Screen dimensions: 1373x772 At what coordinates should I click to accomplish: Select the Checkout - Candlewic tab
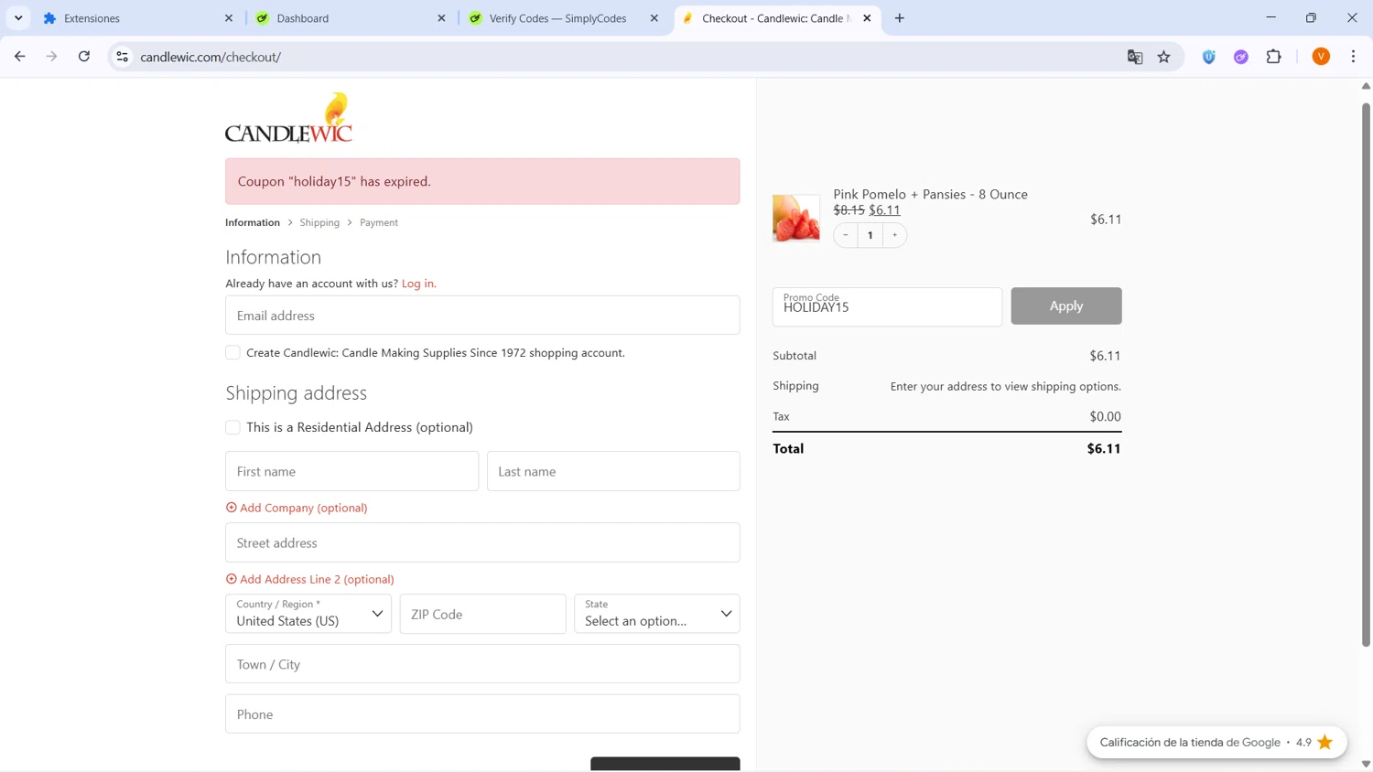(776, 18)
